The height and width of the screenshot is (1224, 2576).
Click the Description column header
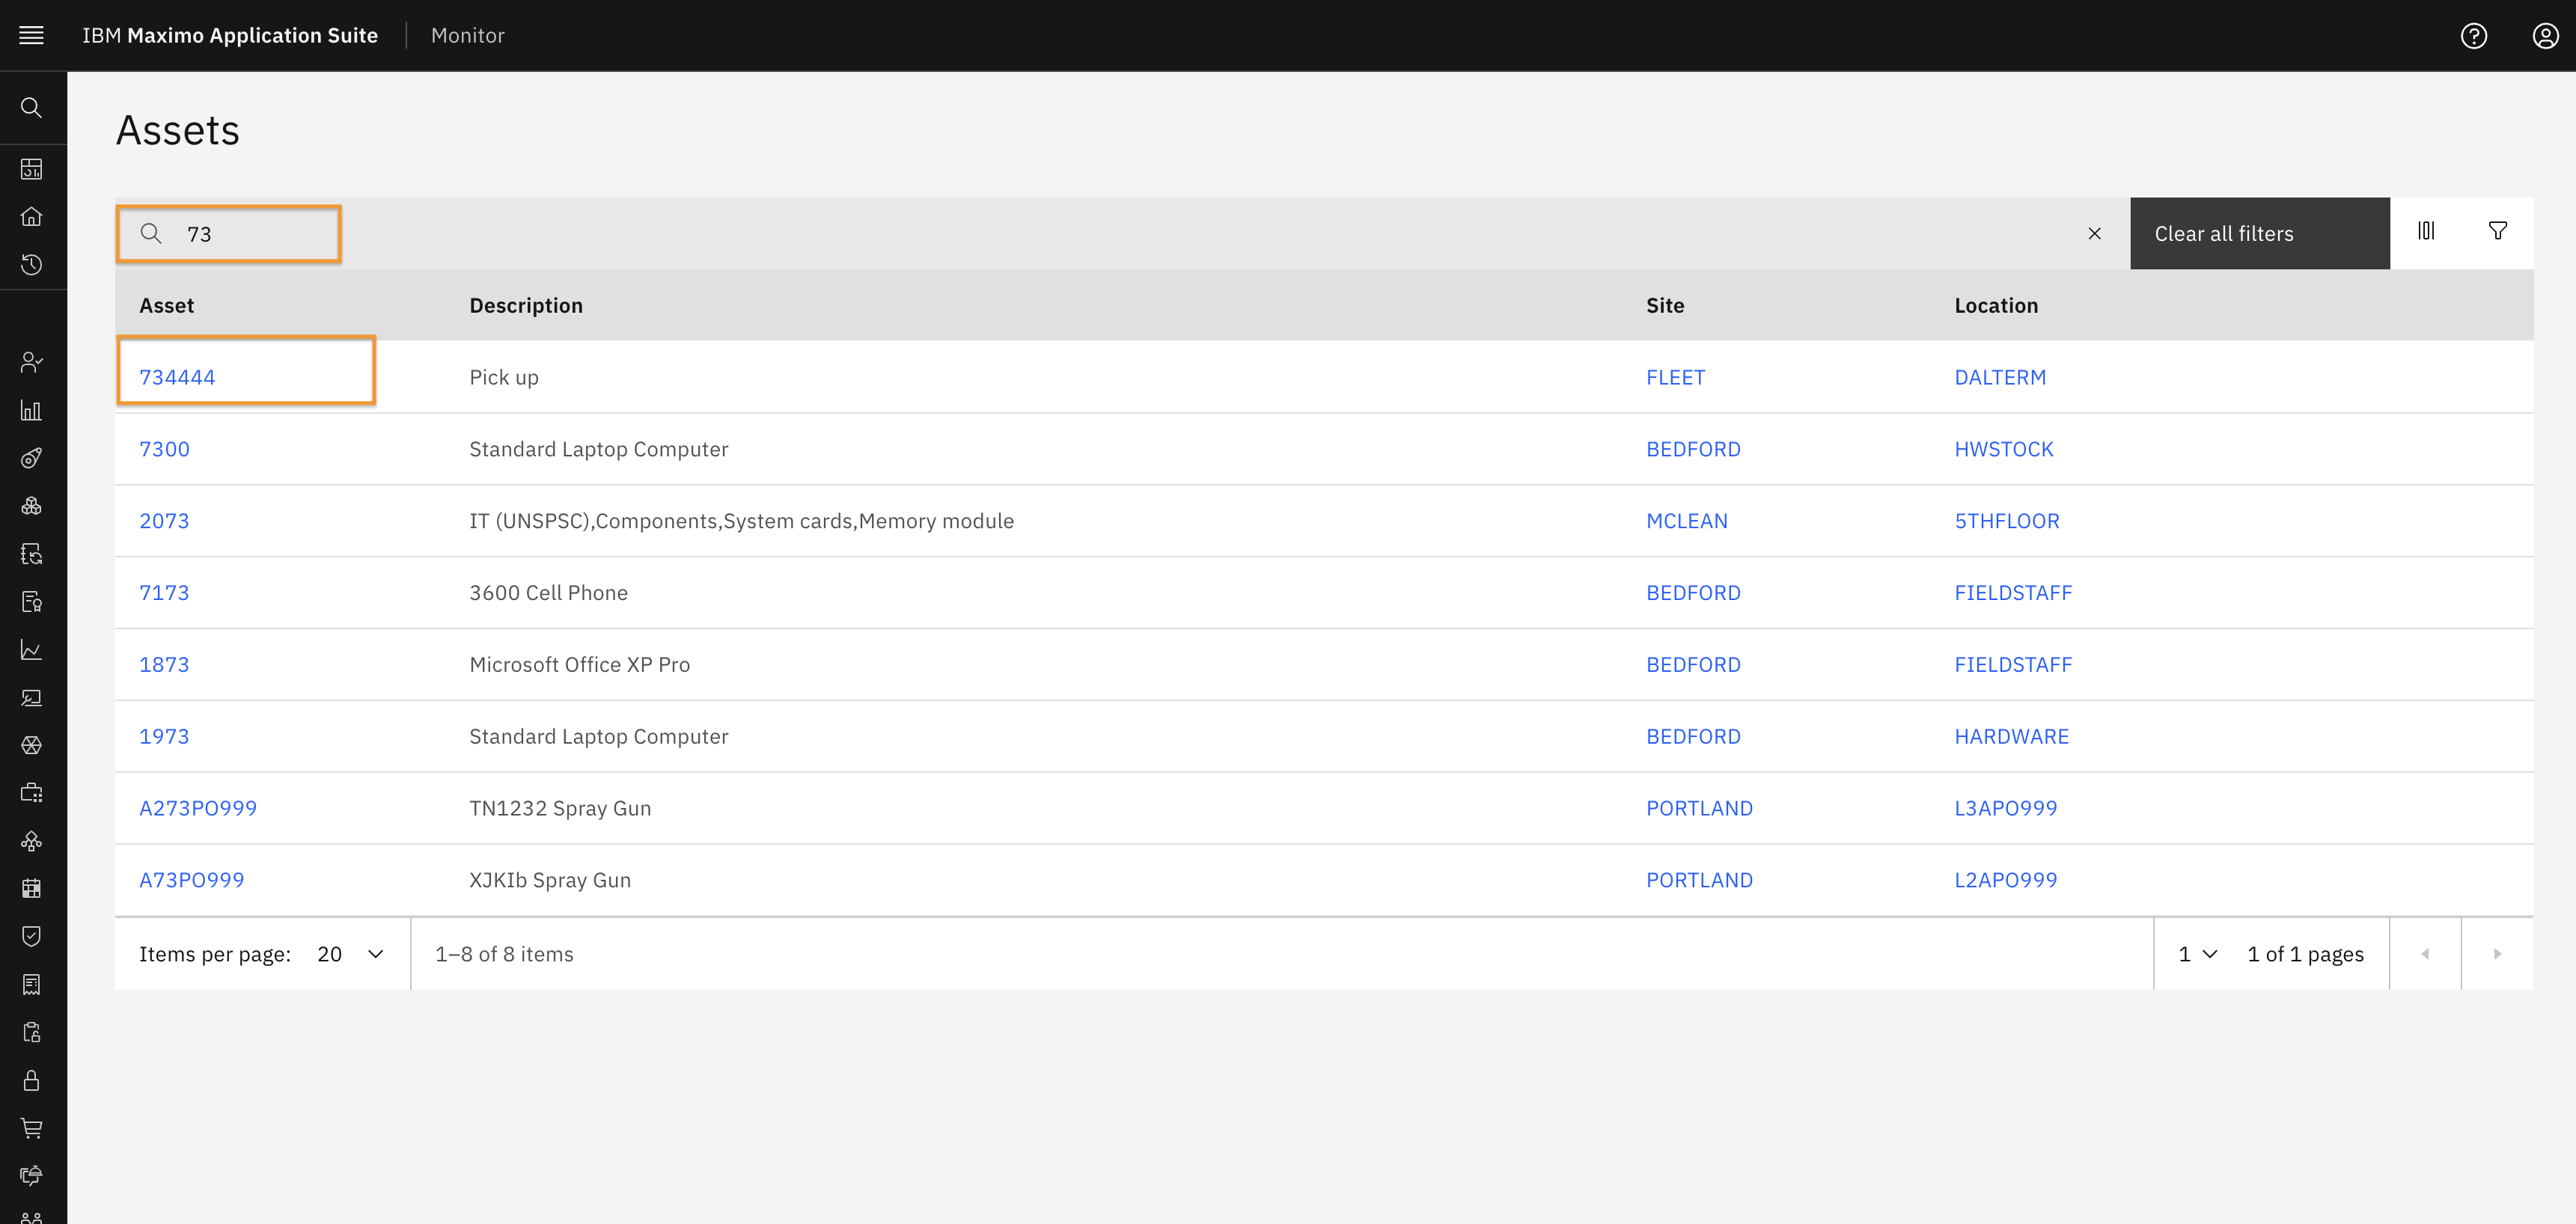pyautogui.click(x=526, y=305)
